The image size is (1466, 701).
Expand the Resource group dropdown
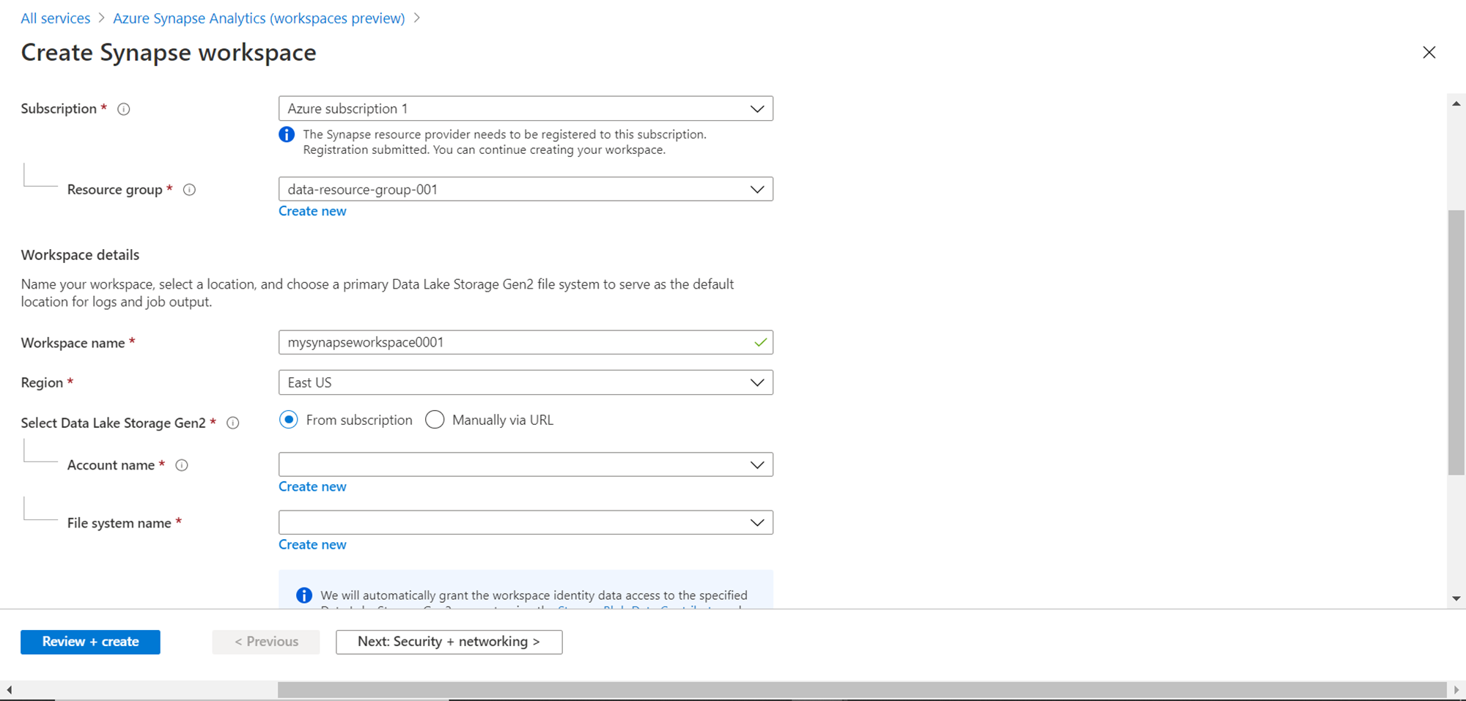coord(525,189)
